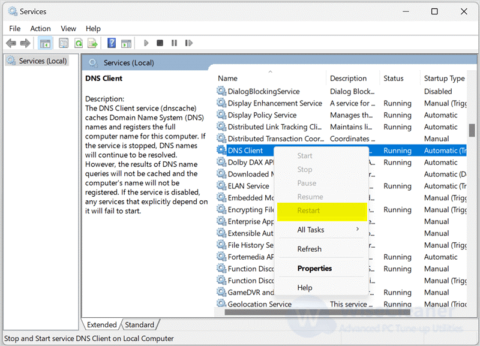Choose Stop in the context menu
This screenshot has width=480, height=346.
click(x=322, y=170)
